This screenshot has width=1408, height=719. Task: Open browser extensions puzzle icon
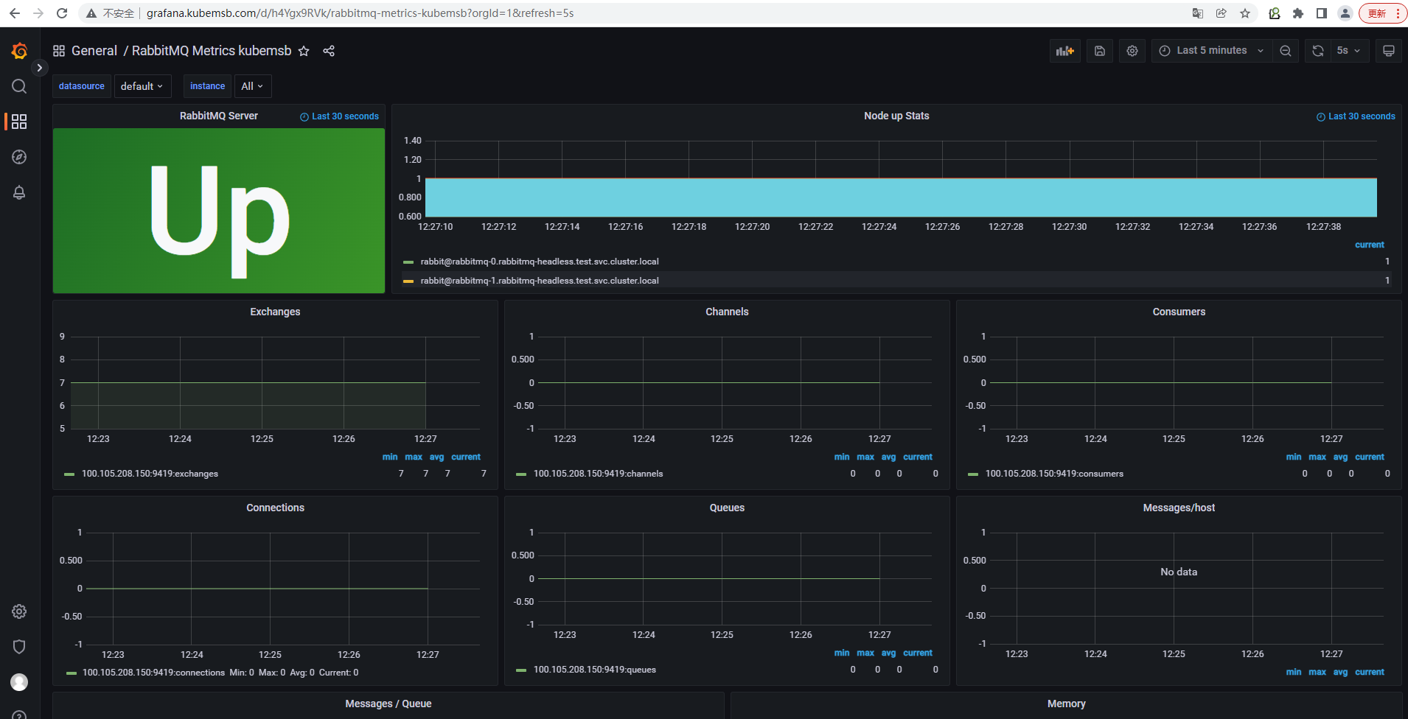[1298, 13]
